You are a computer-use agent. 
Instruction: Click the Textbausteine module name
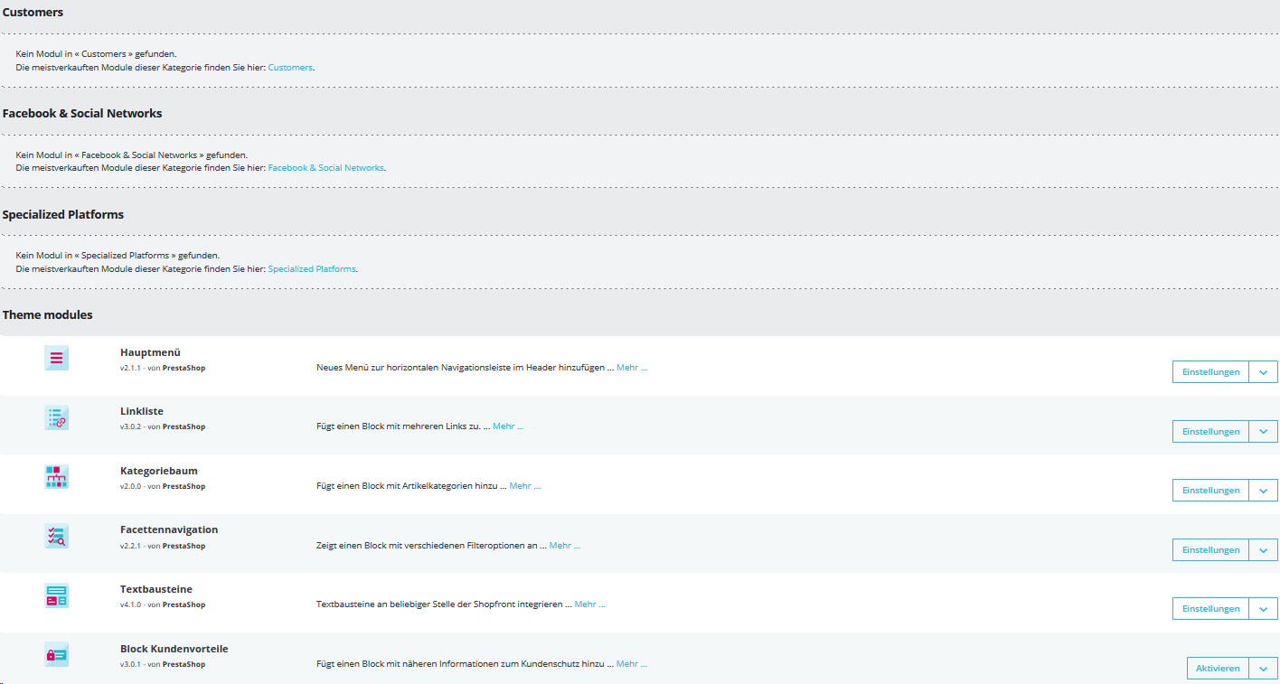point(156,589)
